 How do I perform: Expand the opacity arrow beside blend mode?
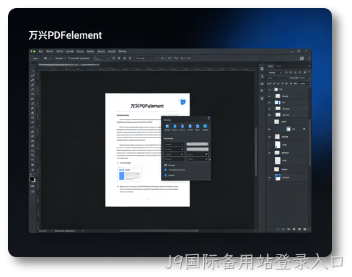[x=308, y=78]
